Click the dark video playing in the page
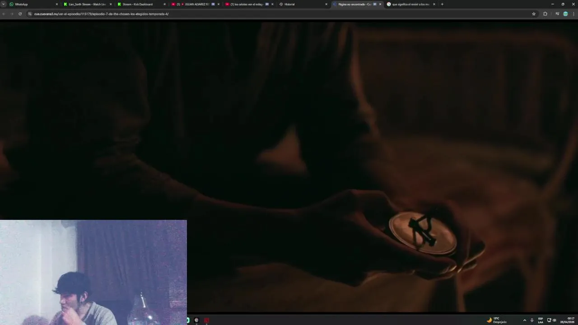Viewport: 578px width, 325px height. pos(289,167)
